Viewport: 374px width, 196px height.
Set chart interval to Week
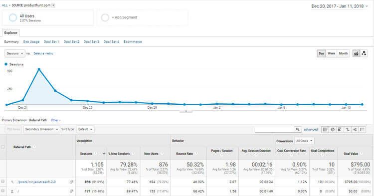coord(331,53)
